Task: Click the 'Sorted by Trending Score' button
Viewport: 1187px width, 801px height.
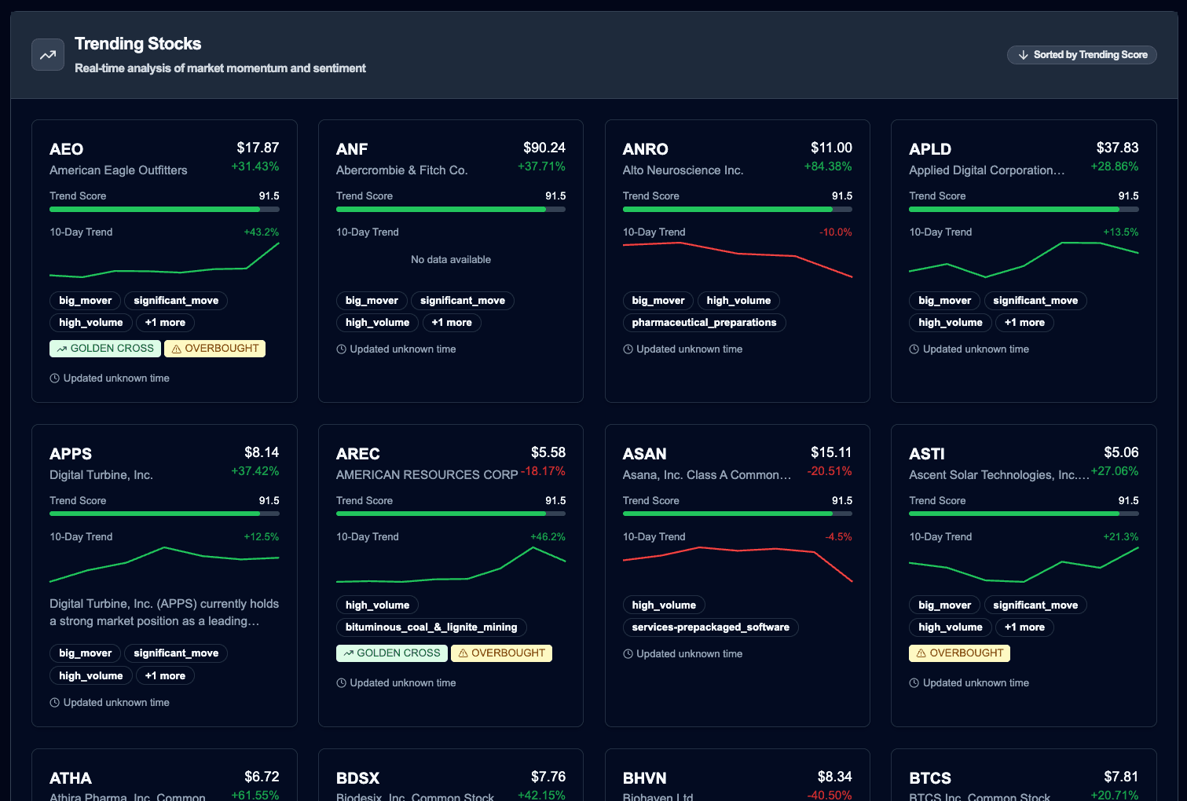Action: (1082, 54)
